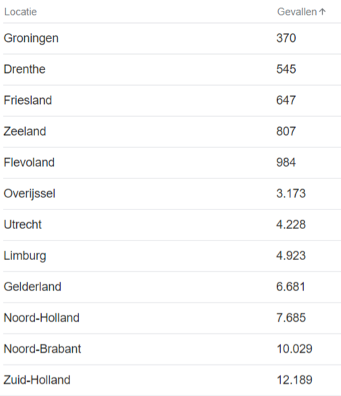
Task: Click the 3.173 cases value
Action: click(x=291, y=193)
